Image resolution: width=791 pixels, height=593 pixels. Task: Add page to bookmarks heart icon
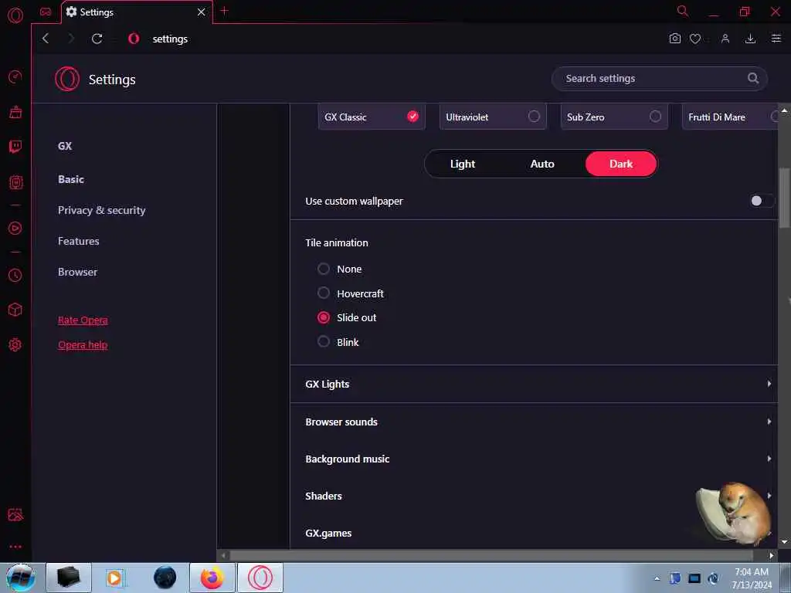click(695, 39)
